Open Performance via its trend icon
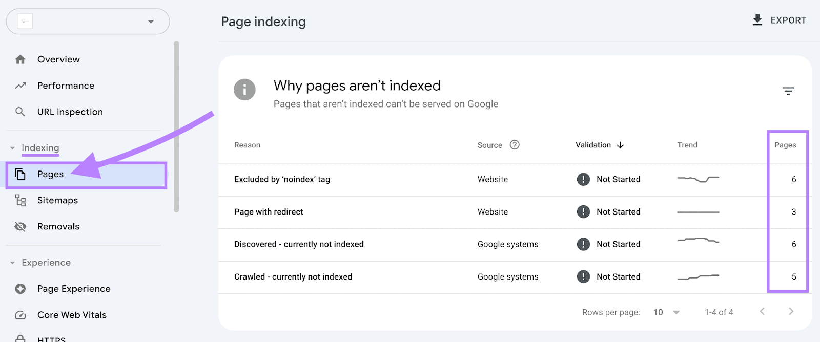Viewport: 820px width, 342px height. pyautogui.click(x=20, y=85)
